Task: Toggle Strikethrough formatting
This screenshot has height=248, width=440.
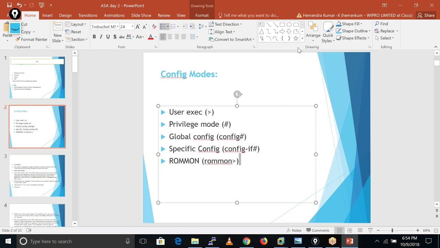Action: coord(122,37)
